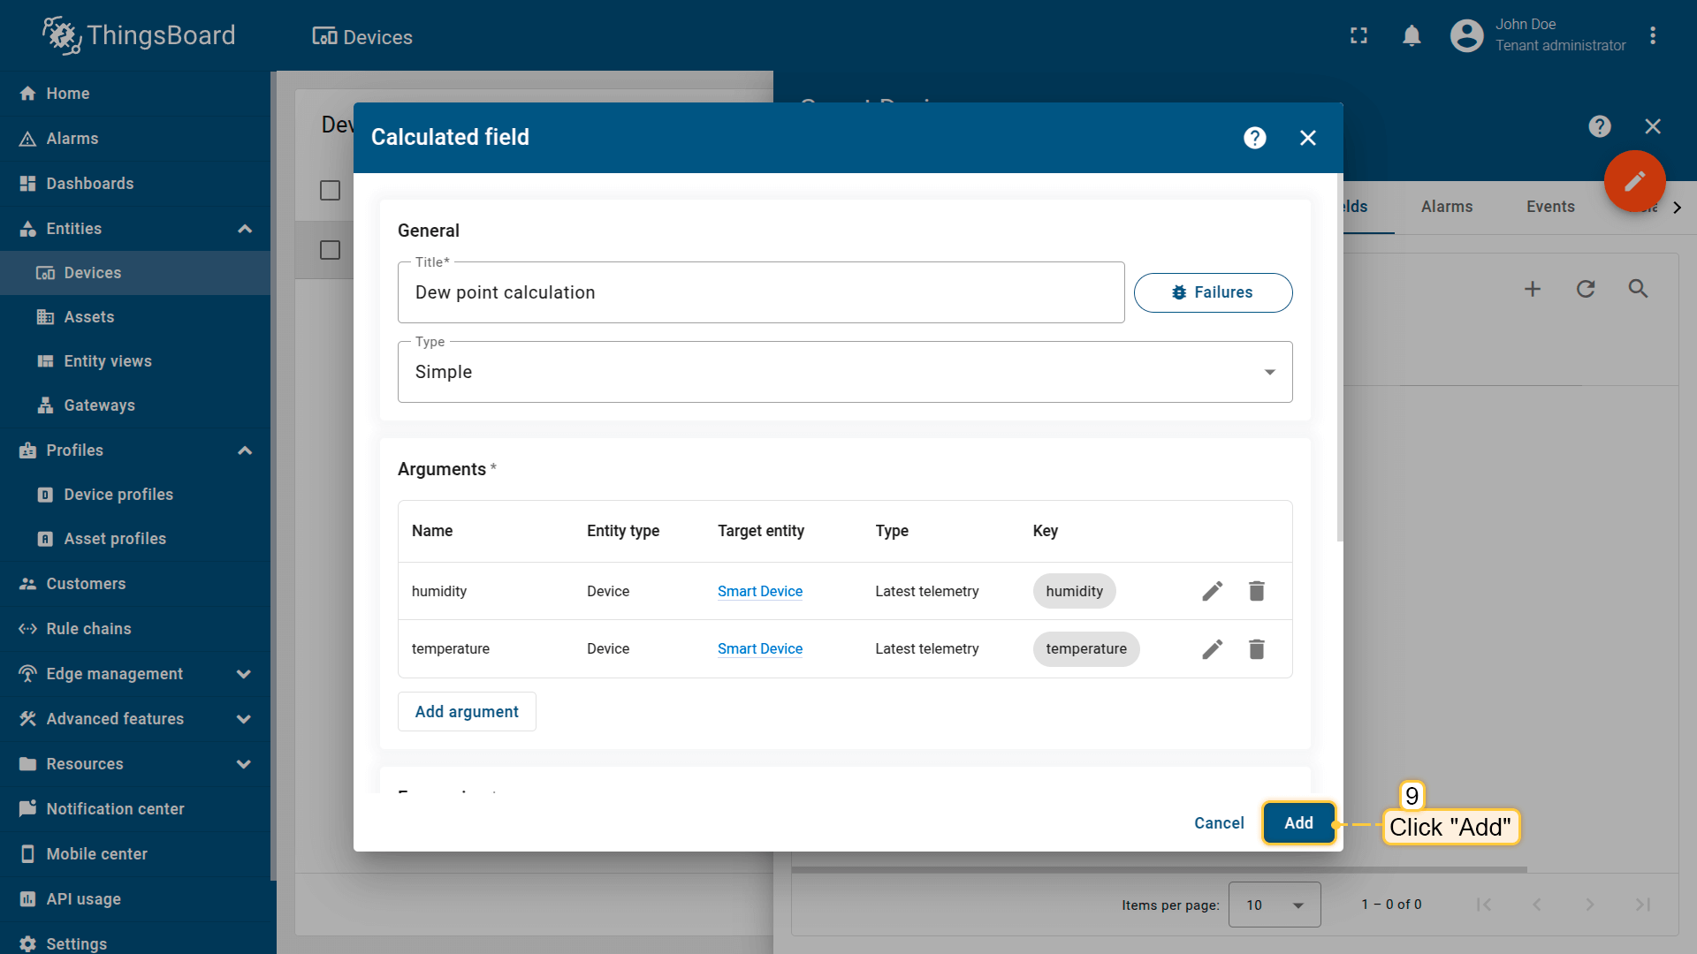1697x954 pixels.
Task: Open Smart Device link for humidity
Action: [x=759, y=592]
